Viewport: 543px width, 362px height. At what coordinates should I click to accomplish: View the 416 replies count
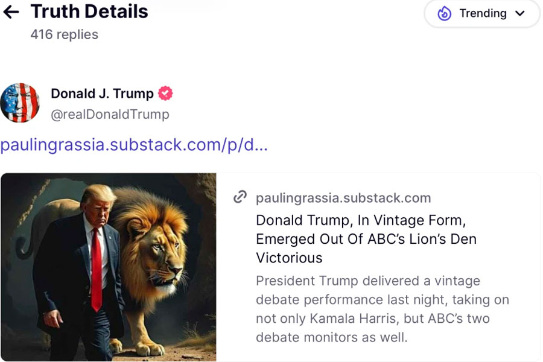pos(64,34)
